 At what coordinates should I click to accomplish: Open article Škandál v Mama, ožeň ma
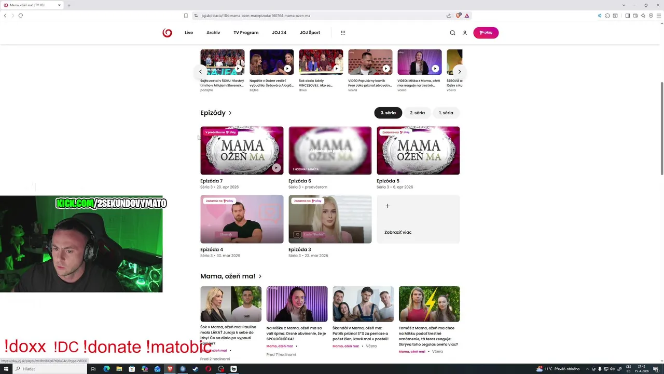363,304
